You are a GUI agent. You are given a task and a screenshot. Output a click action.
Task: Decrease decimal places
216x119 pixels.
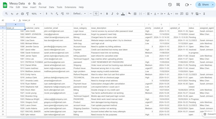[57, 14]
